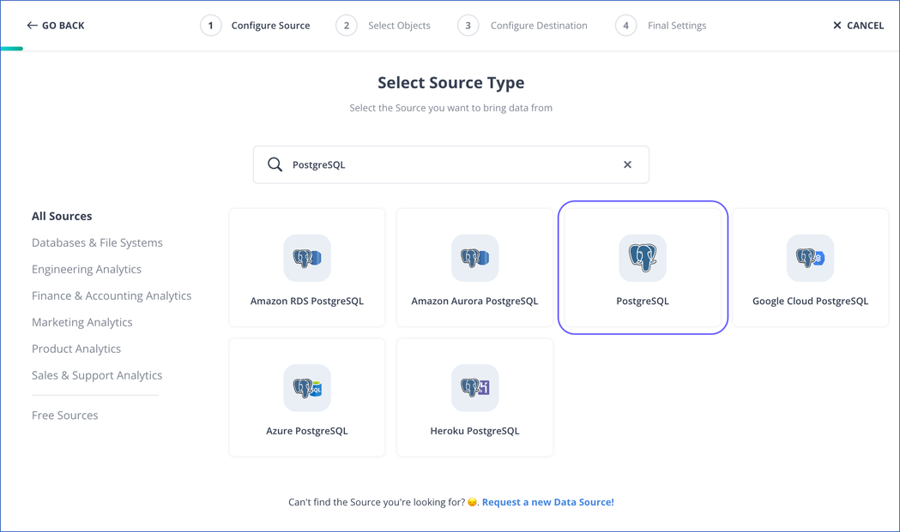This screenshot has width=900, height=532.
Task: Click the PostgreSQL card label
Action: tap(643, 301)
